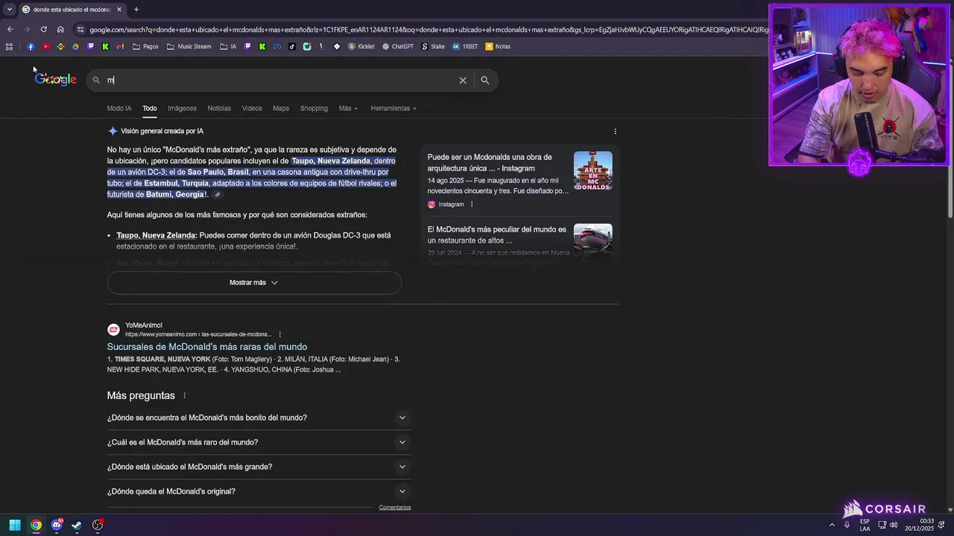Switch to Imágenes results tab
Screen dimensions: 954x536
coord(182,108)
